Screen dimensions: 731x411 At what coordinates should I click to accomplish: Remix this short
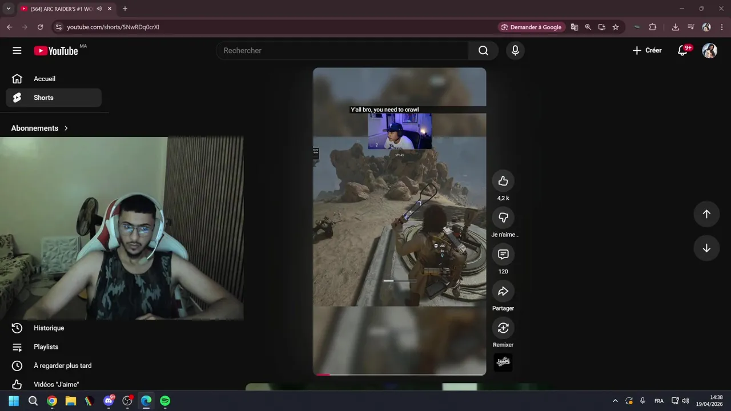tap(503, 328)
